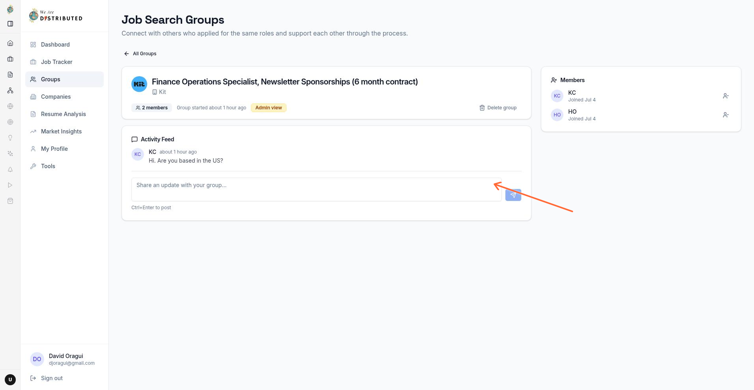Click the Members panel heading
The width and height of the screenshot is (754, 390).
tap(573, 80)
